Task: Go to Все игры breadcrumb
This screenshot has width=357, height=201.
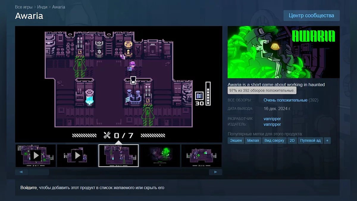Action: pos(23,7)
